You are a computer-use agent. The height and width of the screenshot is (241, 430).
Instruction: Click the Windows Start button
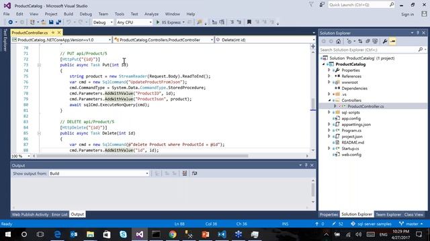pyautogui.click(x=7, y=234)
